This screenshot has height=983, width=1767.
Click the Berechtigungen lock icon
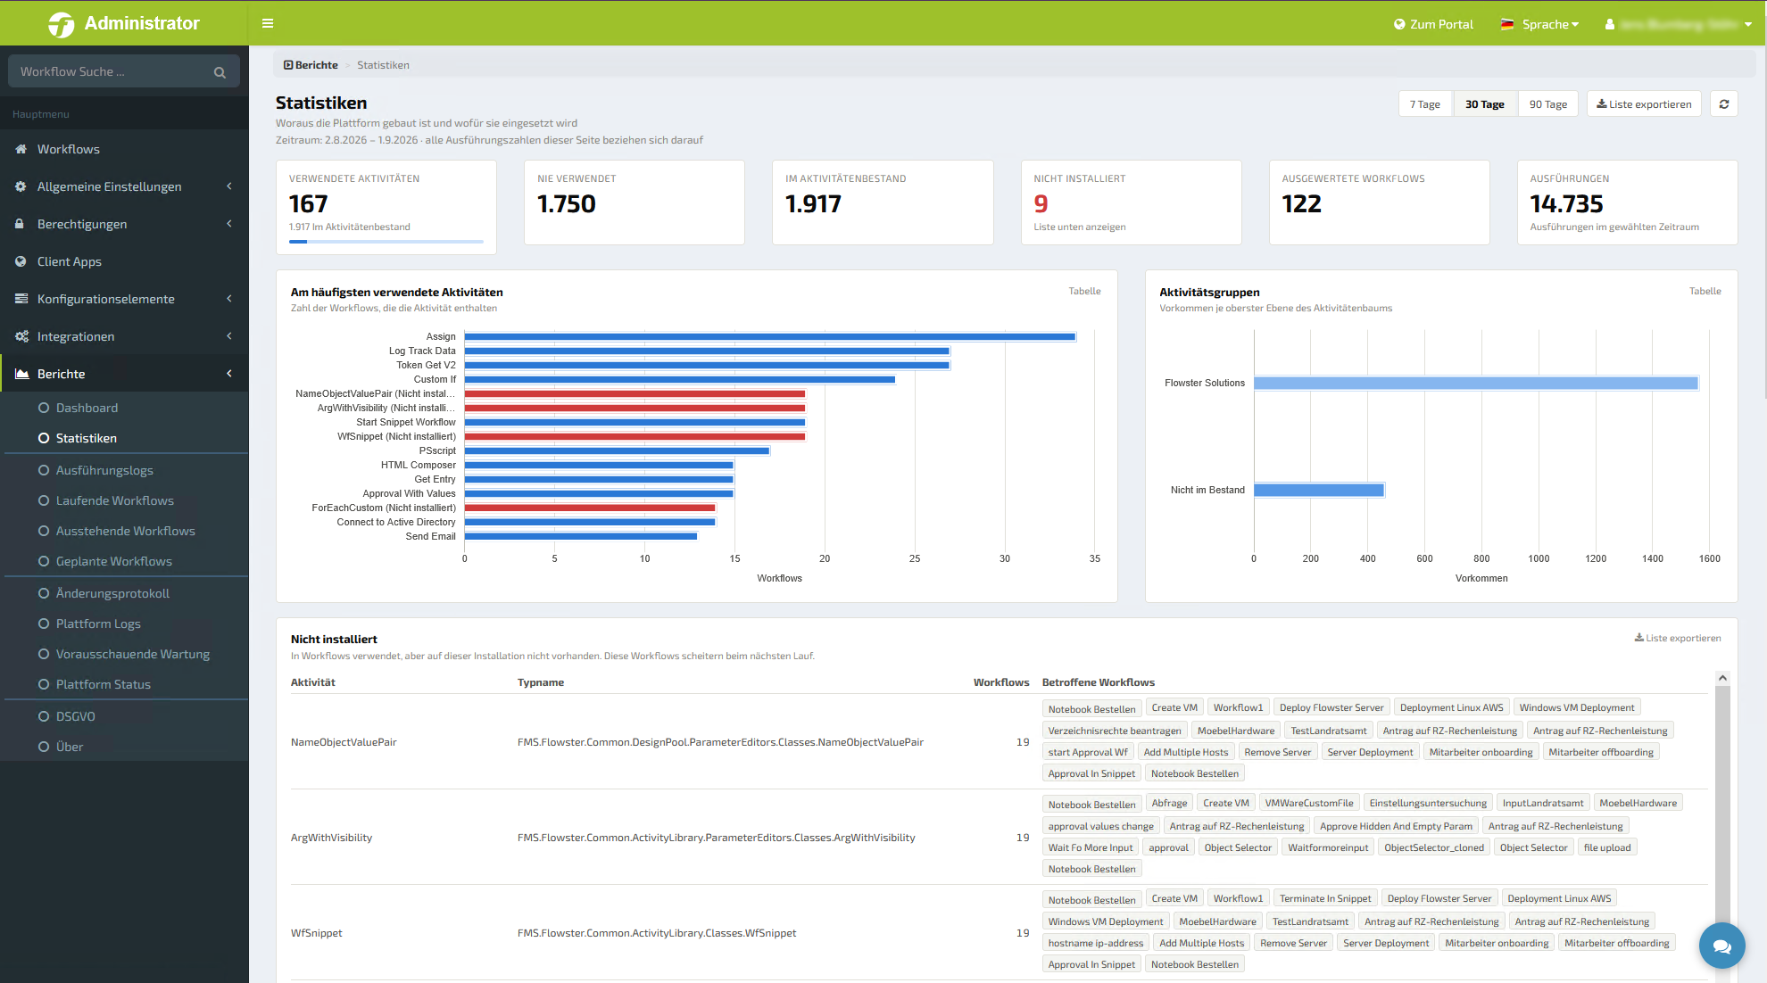(20, 224)
